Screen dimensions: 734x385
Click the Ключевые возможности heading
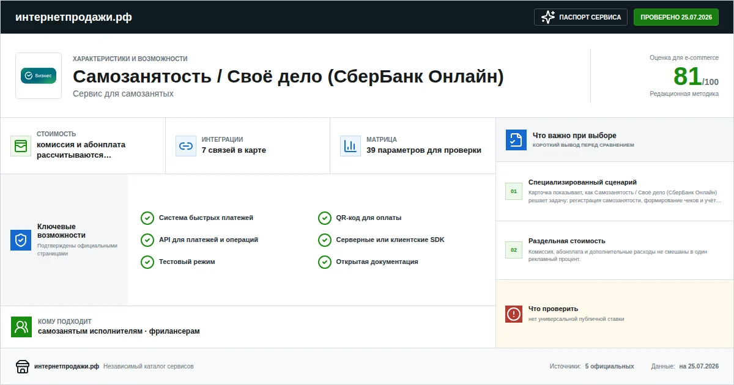(x=61, y=231)
